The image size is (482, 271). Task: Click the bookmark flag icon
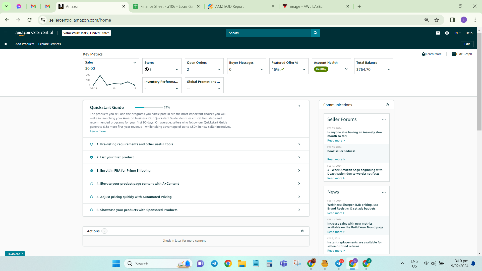click(6, 44)
